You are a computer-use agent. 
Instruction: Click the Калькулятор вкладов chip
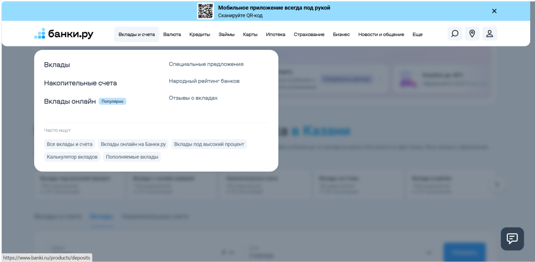coord(72,157)
